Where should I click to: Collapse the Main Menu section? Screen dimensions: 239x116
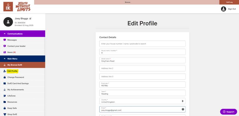[5, 59]
